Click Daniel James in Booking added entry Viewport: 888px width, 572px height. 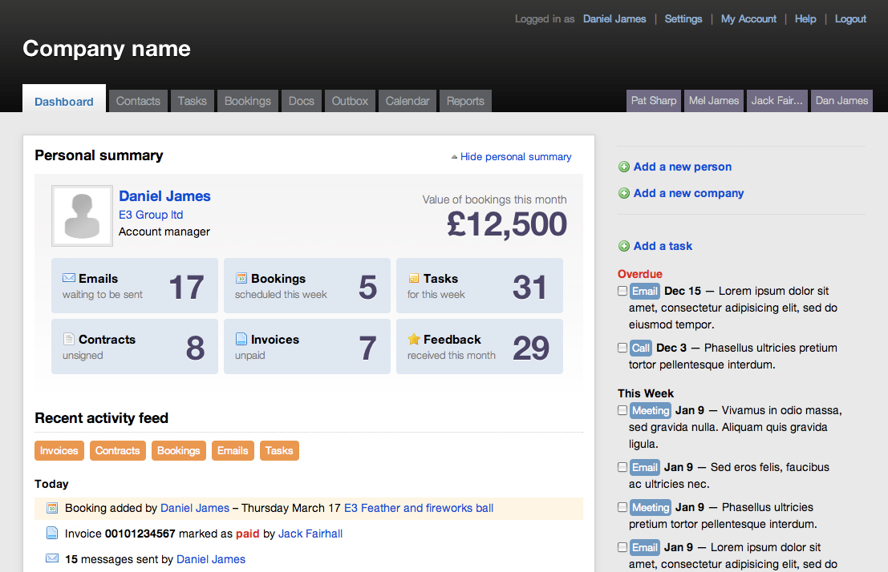[195, 508]
